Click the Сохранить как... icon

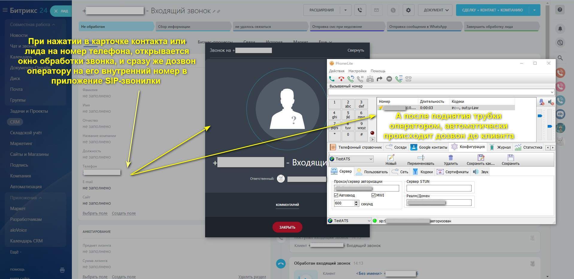(481, 160)
